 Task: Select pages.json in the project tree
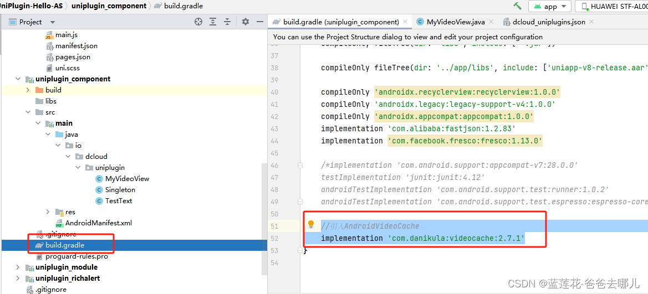point(73,57)
